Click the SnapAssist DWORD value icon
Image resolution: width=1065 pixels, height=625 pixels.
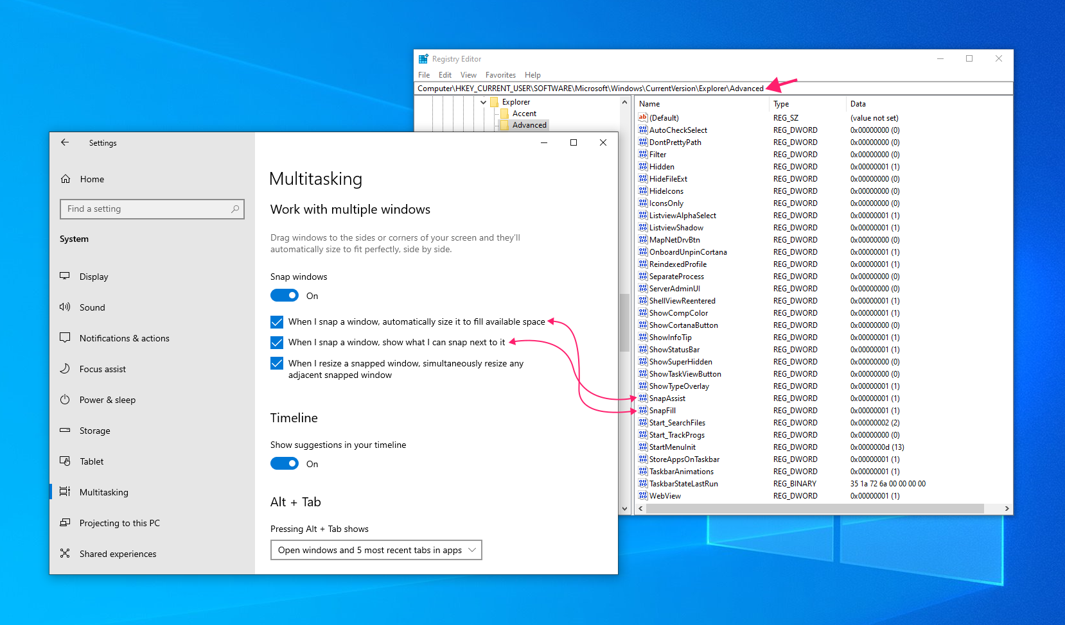pos(643,398)
